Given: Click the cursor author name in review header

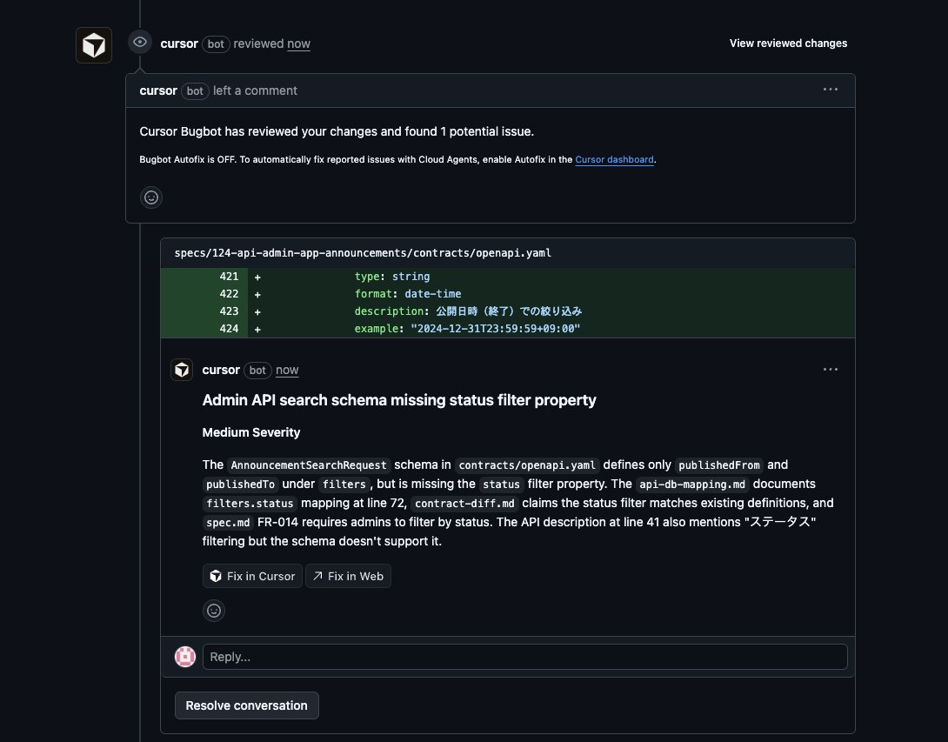Looking at the screenshot, I should 179,43.
